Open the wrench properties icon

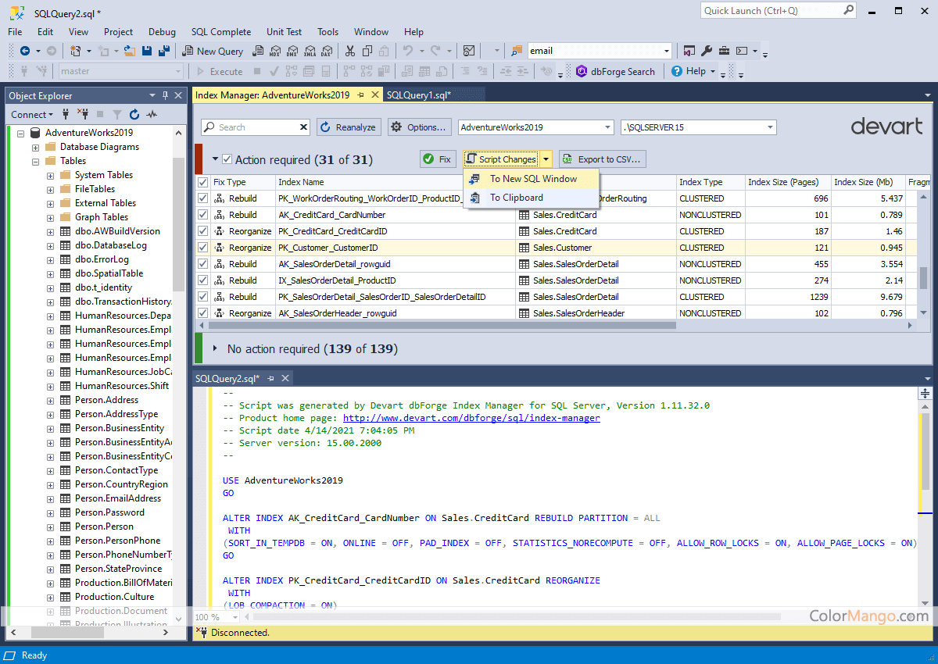pyautogui.click(x=707, y=51)
